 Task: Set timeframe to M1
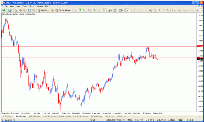[x=175, y=10]
